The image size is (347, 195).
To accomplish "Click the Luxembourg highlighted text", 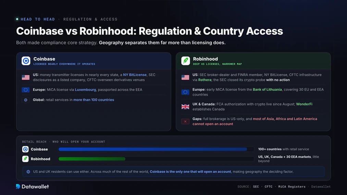I will (x=85, y=90).
